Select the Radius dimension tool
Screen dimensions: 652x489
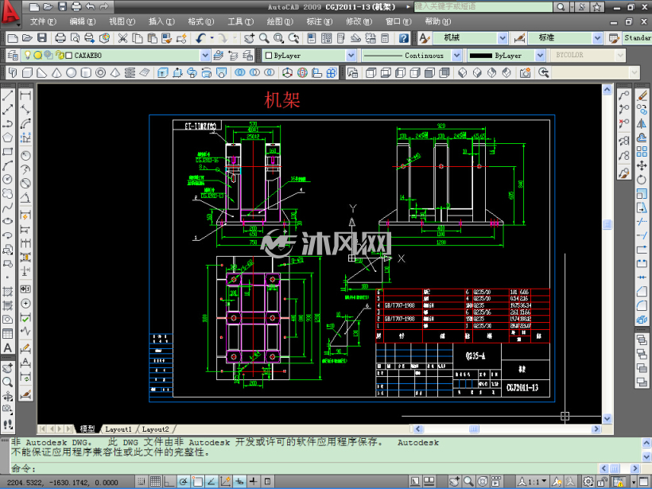(x=25, y=156)
